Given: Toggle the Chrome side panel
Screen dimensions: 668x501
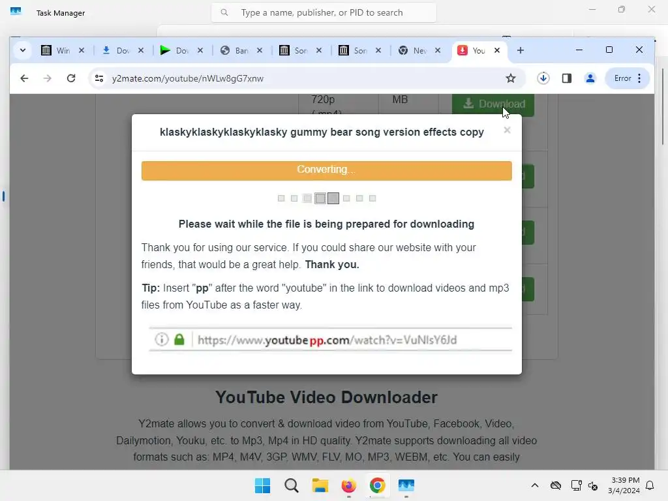Looking at the screenshot, I should point(567,78).
